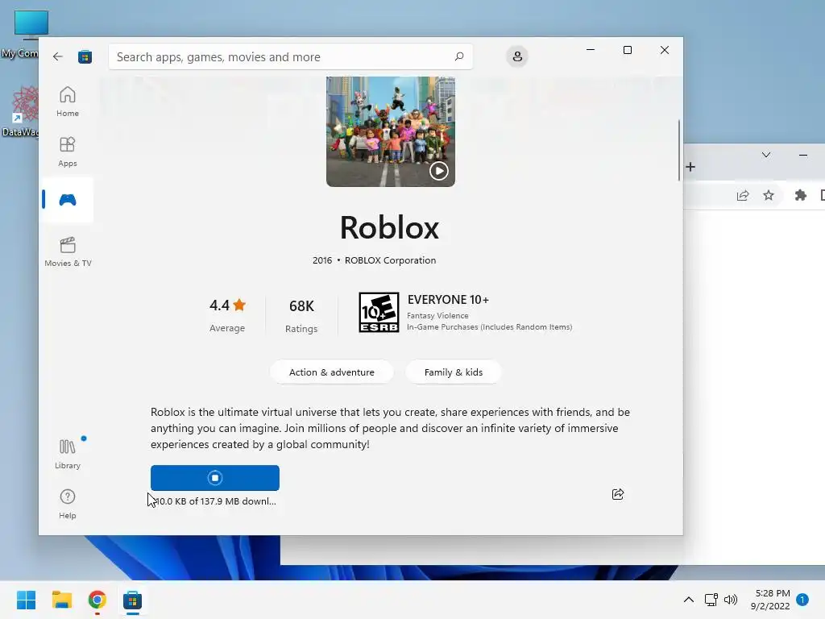Open network status tray icon

[x=711, y=600]
